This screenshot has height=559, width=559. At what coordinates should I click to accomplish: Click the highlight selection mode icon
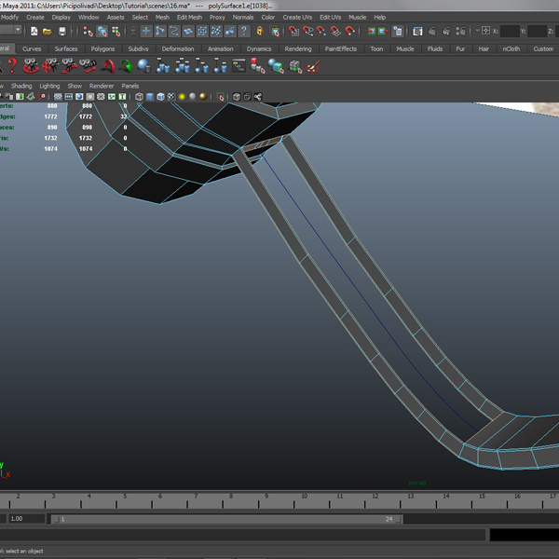point(274,32)
